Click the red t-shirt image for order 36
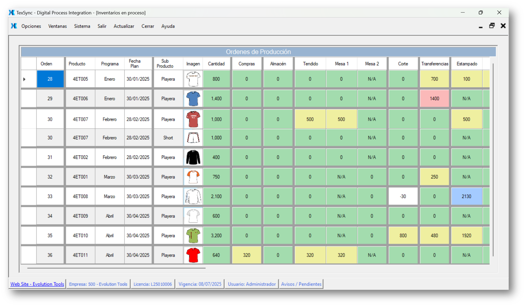 (193, 255)
